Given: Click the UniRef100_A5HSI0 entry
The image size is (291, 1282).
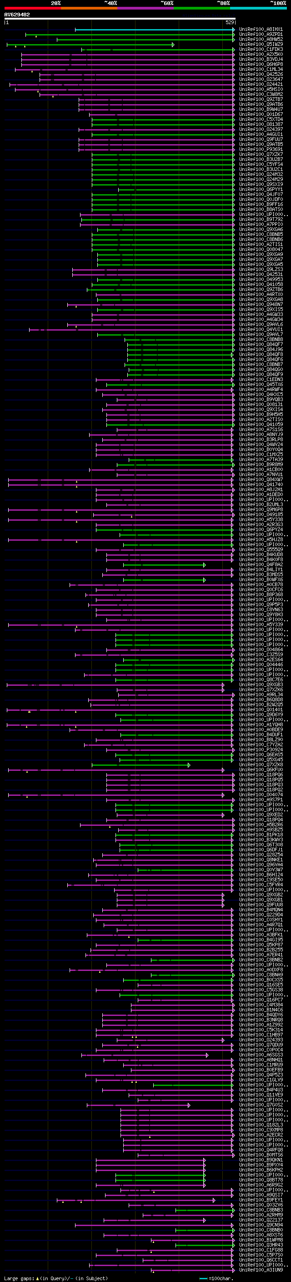Looking at the screenshot, I should click(x=261, y=90).
